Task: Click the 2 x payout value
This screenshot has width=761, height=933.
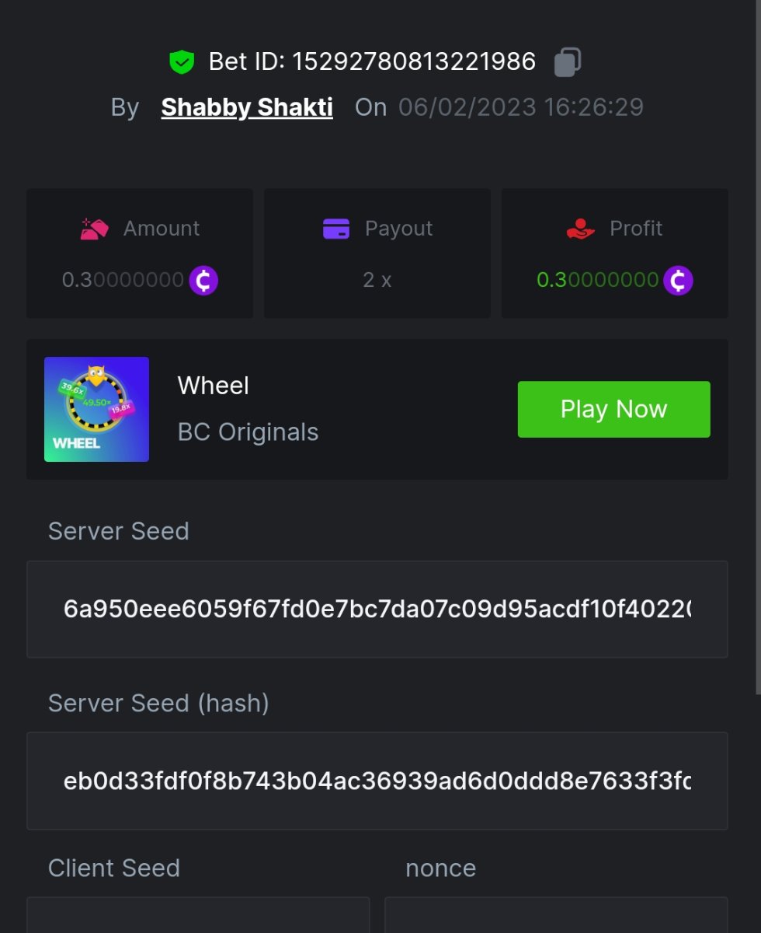Action: pos(377,280)
